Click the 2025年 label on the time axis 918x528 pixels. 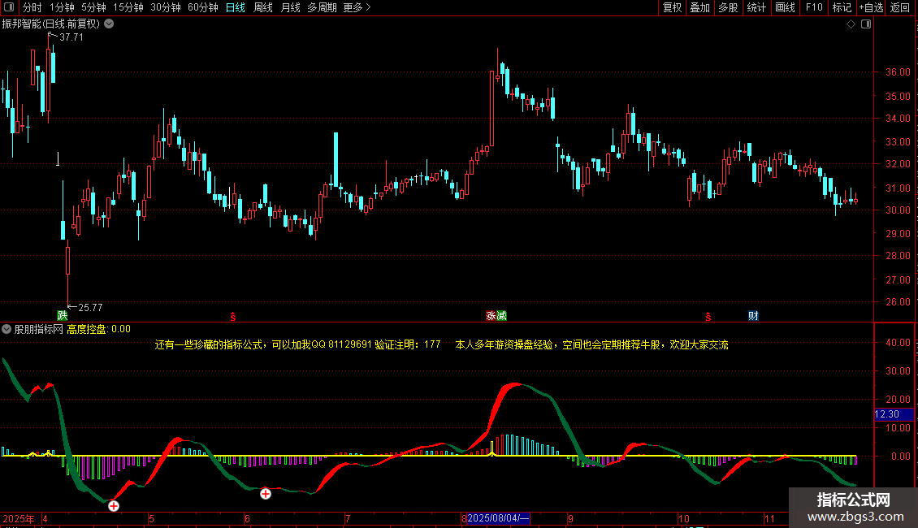click(x=18, y=518)
